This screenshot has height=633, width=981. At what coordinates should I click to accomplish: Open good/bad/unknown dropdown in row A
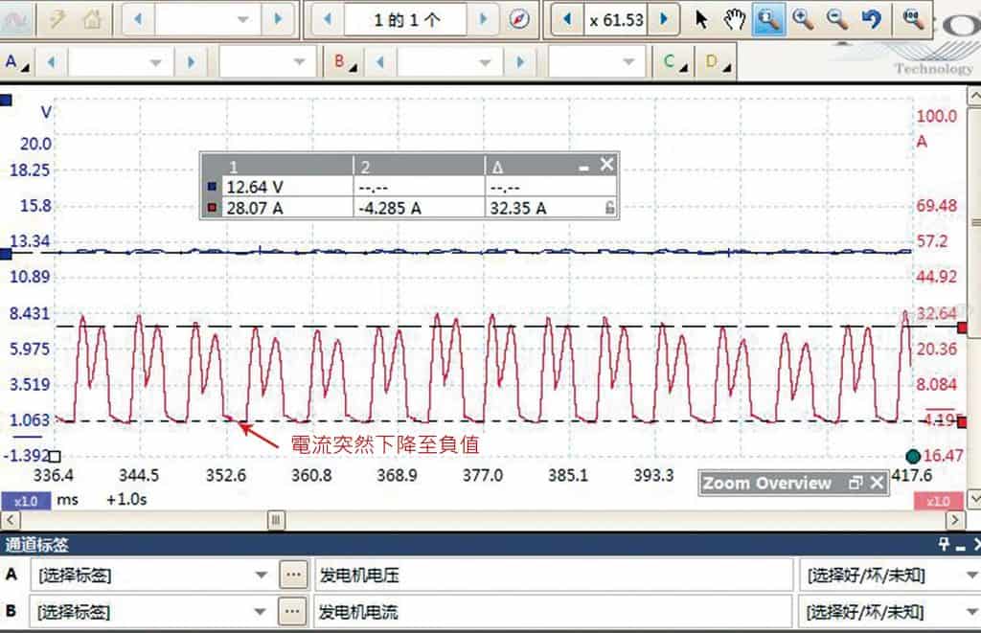(971, 575)
